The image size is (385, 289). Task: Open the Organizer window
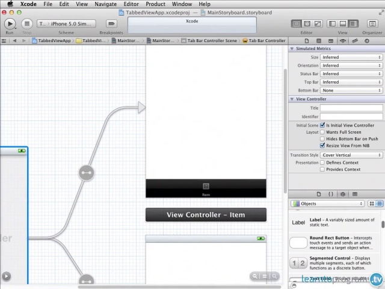click(372, 24)
